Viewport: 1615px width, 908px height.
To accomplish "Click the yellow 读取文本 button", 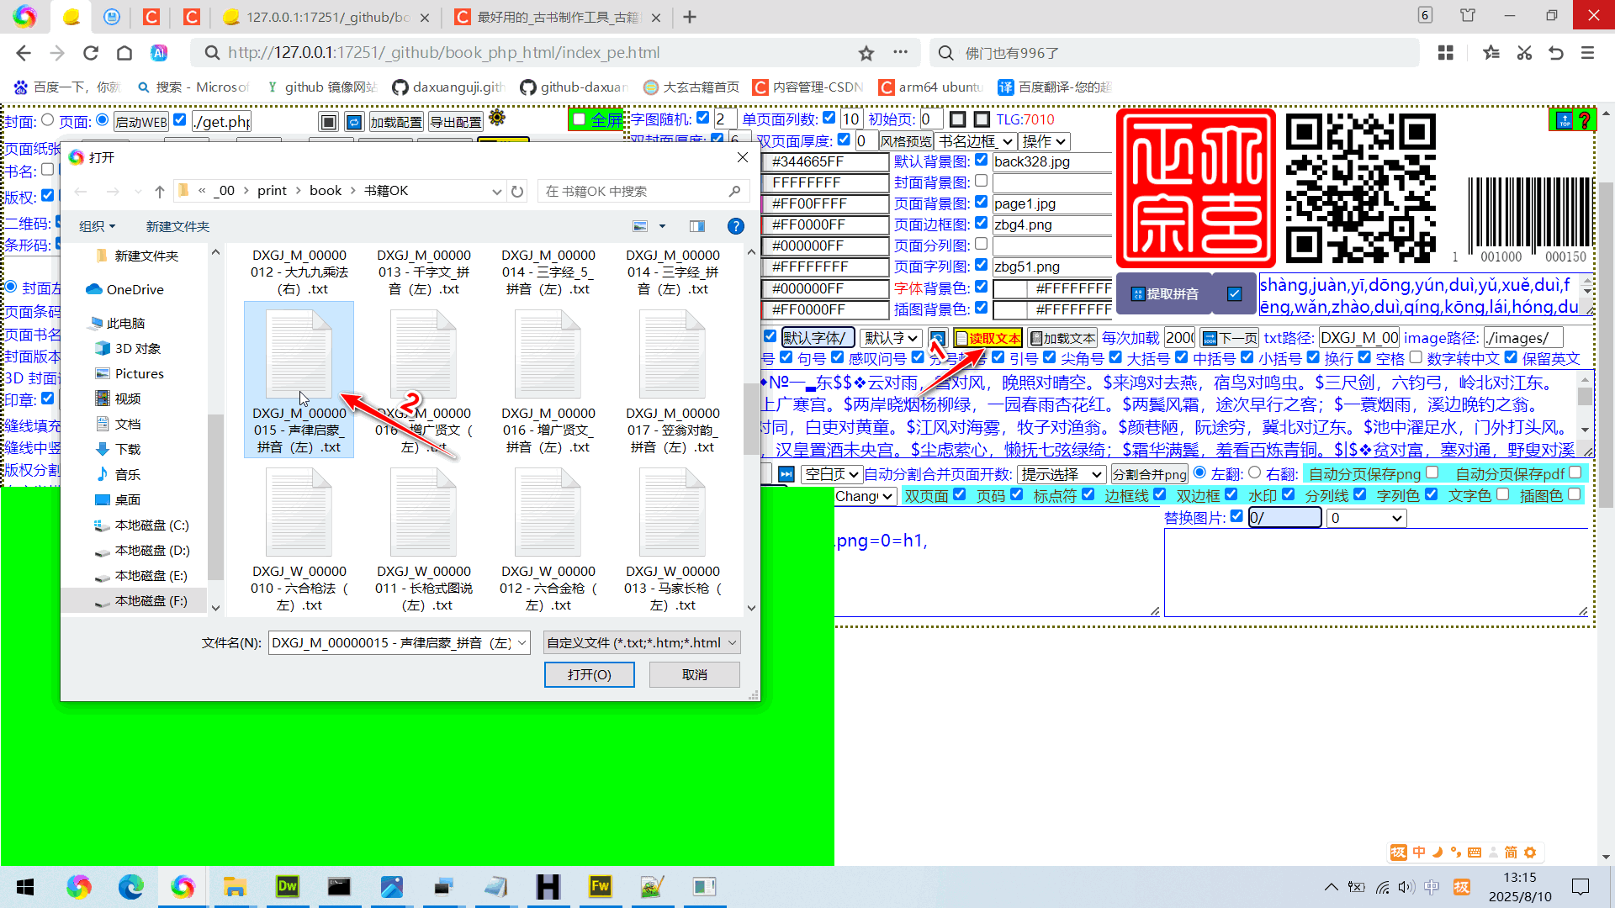I will tap(988, 338).
